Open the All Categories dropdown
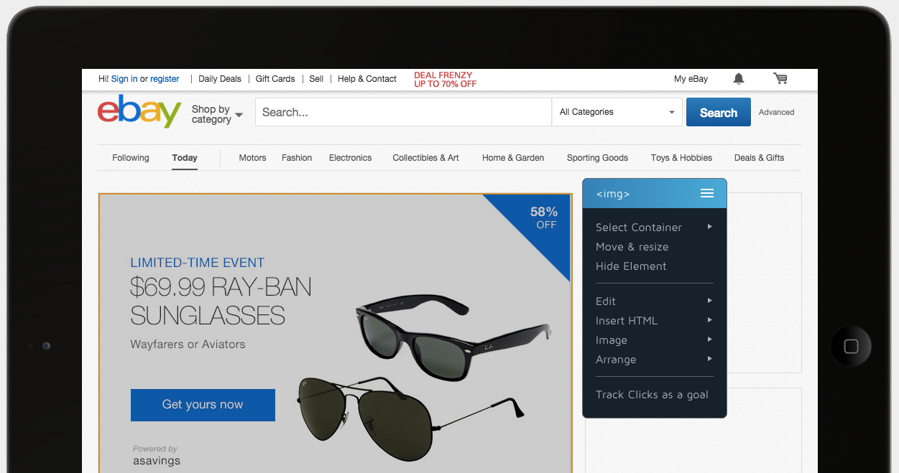The image size is (899, 473). tap(617, 112)
